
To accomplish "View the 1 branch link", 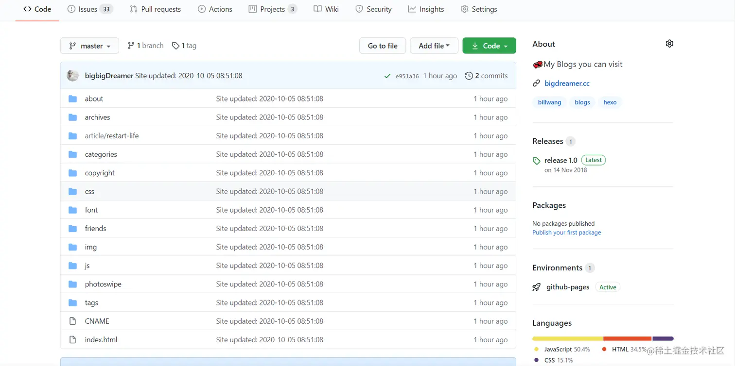I will [145, 46].
